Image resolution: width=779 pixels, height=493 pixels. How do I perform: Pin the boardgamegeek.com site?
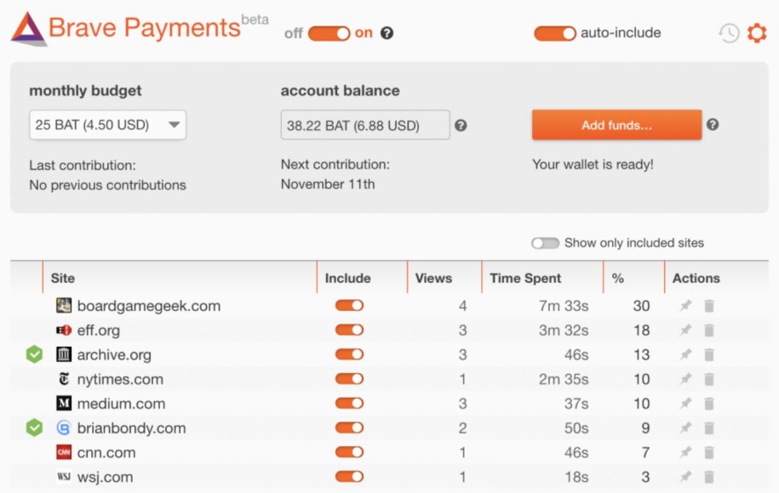685,306
